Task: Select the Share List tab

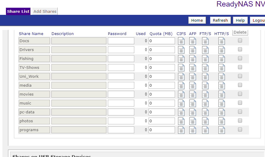Action: pyautogui.click(x=18, y=11)
